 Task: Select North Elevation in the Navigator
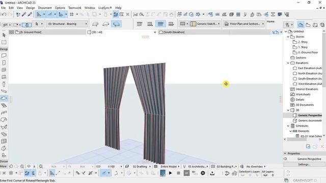point(307,73)
